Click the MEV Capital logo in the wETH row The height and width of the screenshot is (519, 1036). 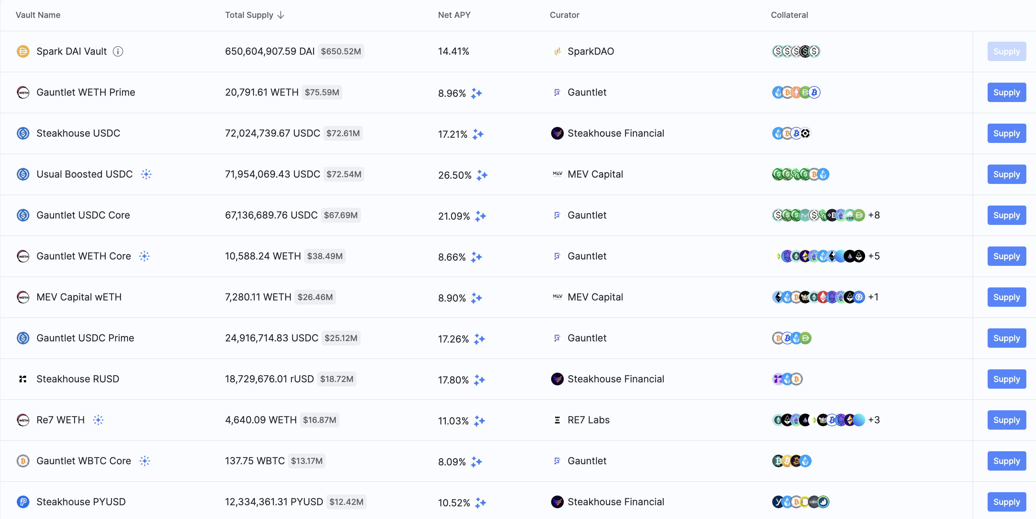coord(557,297)
